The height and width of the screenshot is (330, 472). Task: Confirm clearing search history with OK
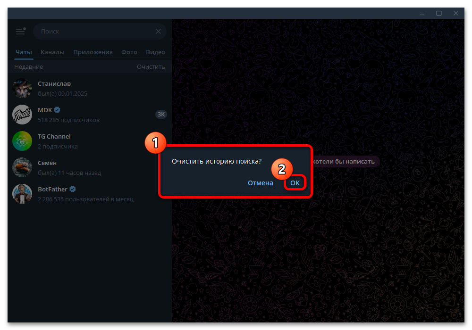coord(295,183)
